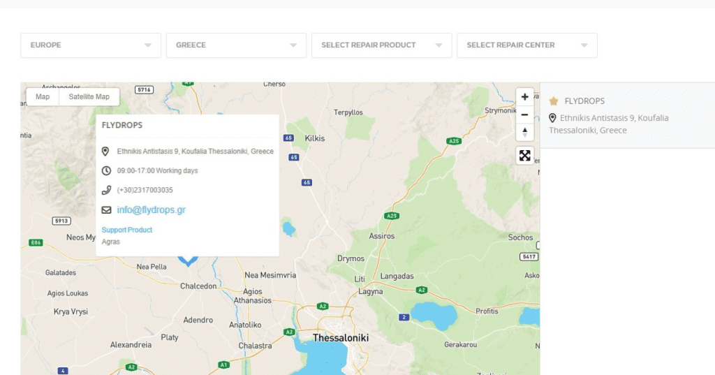Reset map bearing with compass icon
The image size is (715, 375).
click(525, 132)
